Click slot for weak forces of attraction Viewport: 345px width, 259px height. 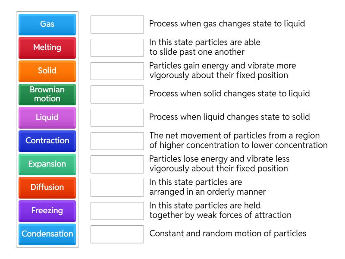tap(117, 211)
